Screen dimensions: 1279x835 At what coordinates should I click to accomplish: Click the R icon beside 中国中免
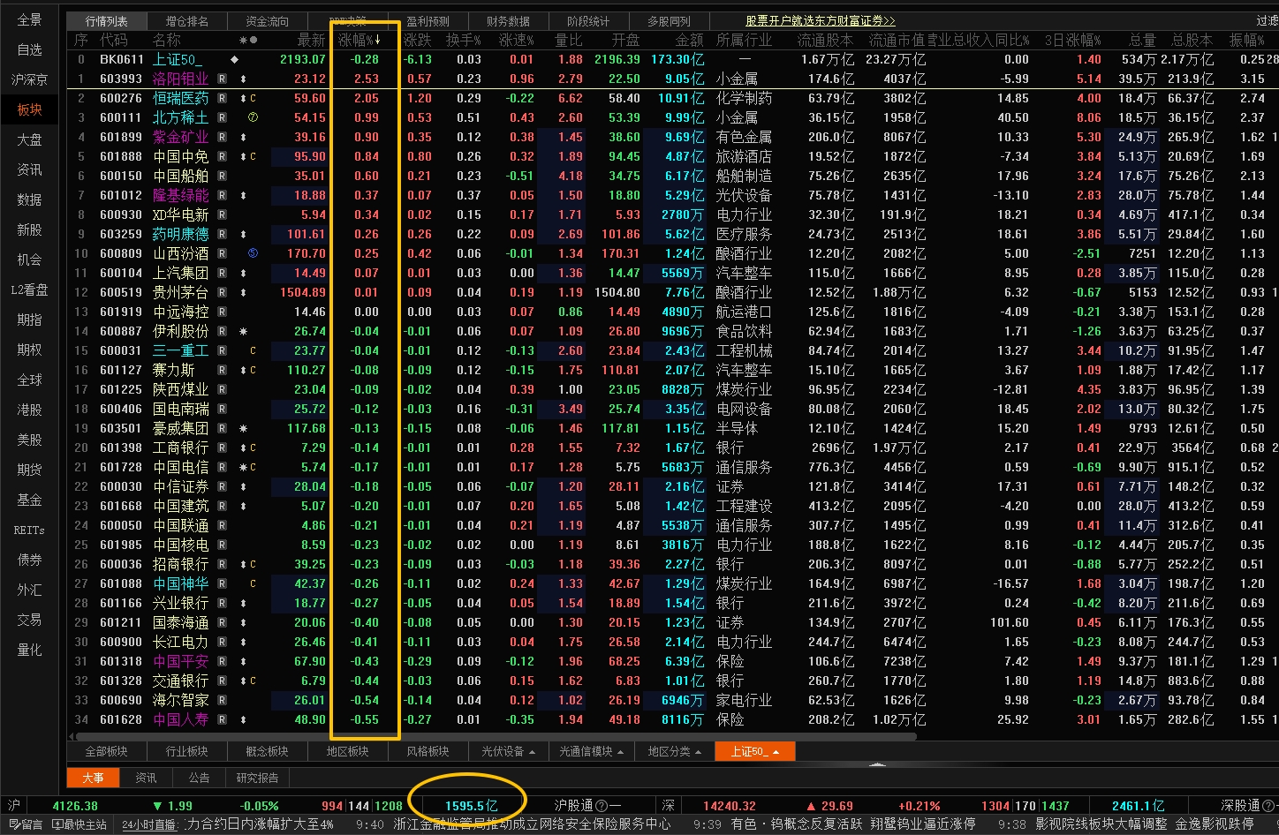coord(223,156)
